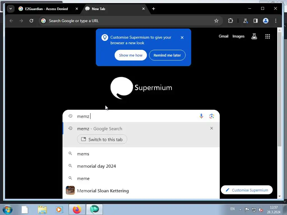
Task: Close the New Tab tab
Action: point(143,9)
